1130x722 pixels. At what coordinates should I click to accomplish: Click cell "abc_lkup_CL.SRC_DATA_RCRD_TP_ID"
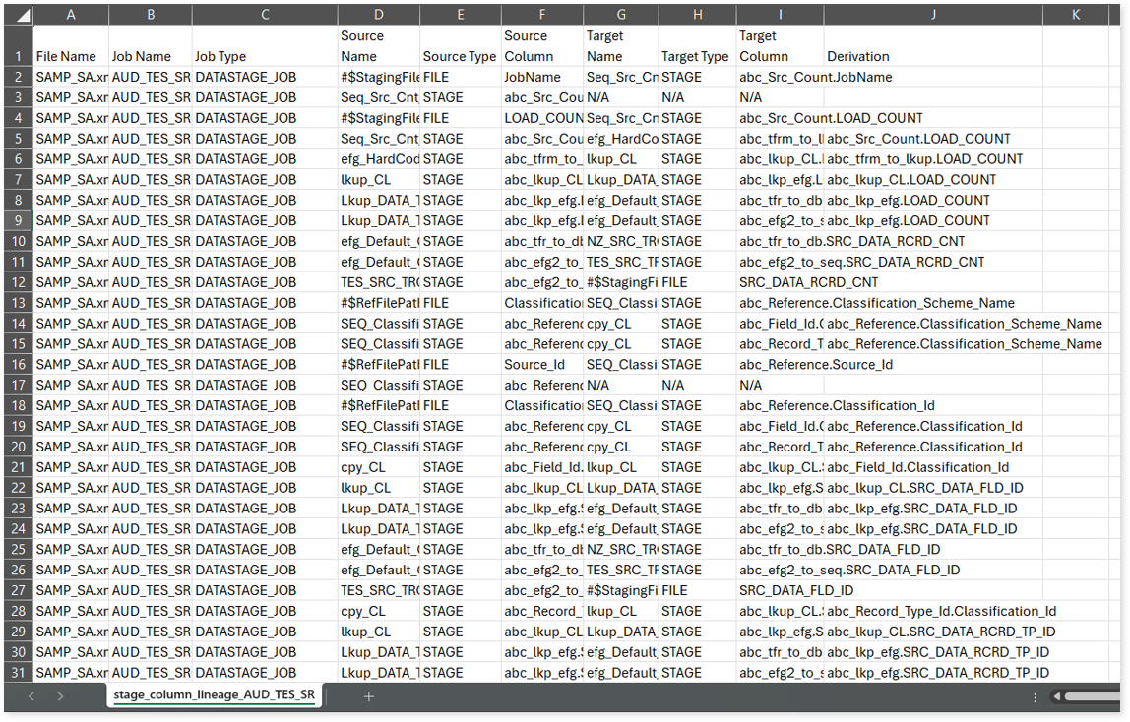pos(933,632)
